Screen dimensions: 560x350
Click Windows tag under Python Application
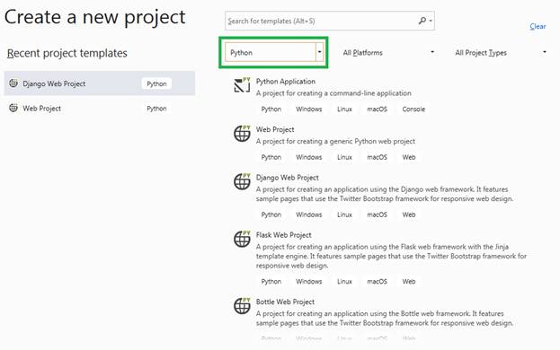(x=309, y=109)
